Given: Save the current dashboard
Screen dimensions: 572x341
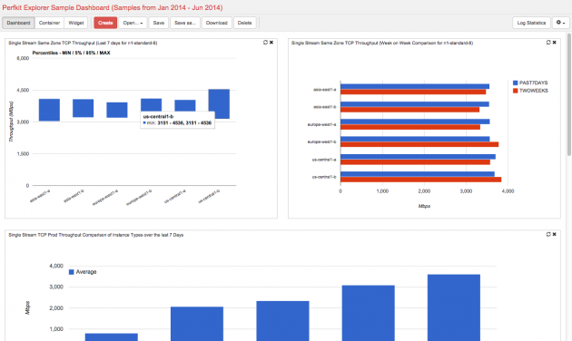Looking at the screenshot, I should click(159, 23).
